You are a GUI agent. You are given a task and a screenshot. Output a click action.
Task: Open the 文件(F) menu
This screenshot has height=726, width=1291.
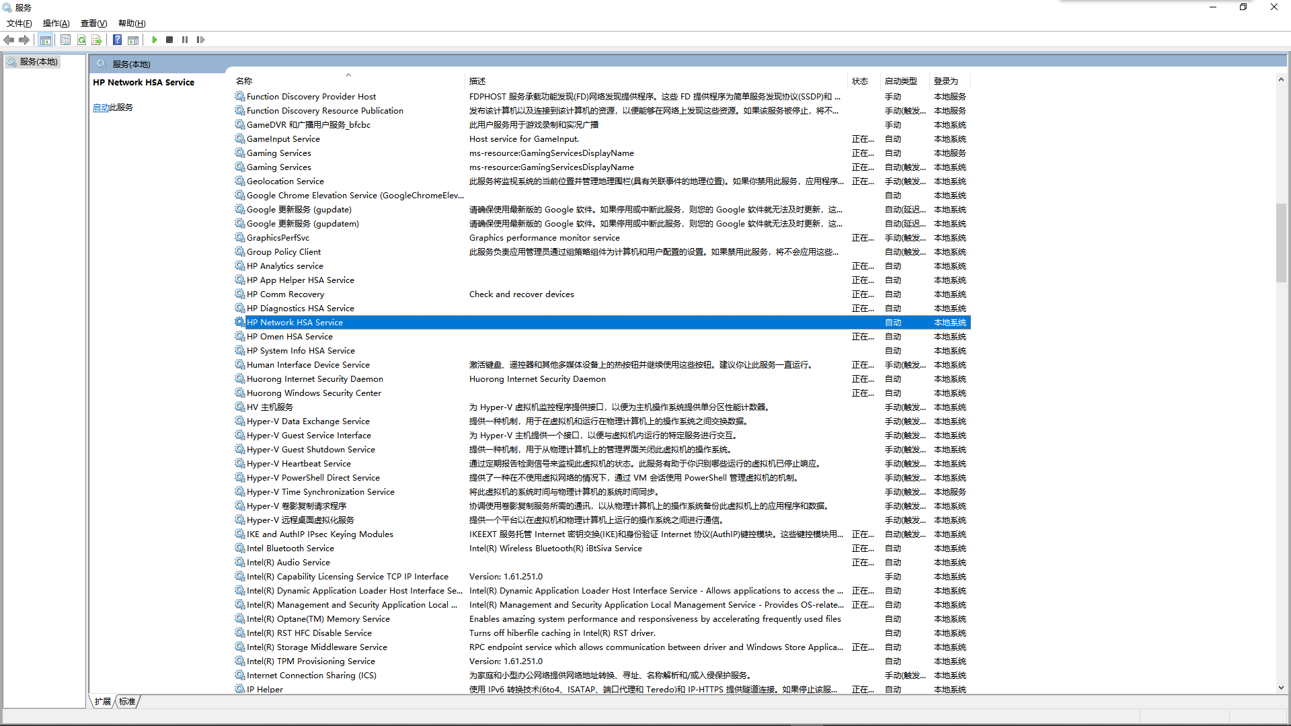[19, 24]
